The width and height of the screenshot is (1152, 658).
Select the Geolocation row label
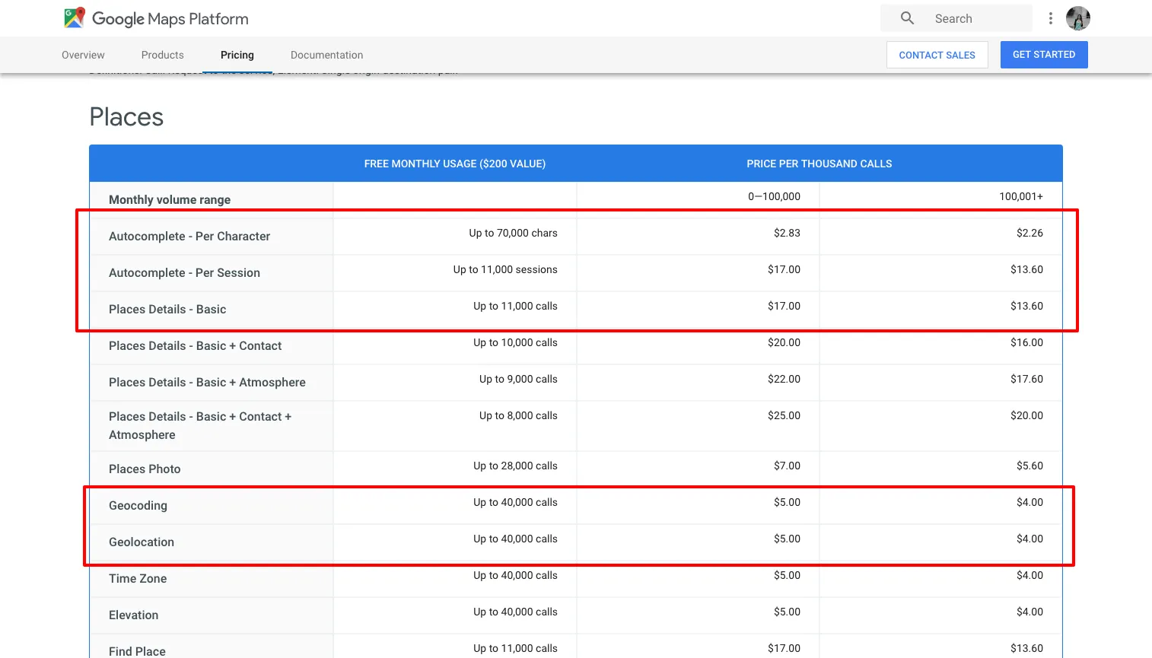point(142,542)
